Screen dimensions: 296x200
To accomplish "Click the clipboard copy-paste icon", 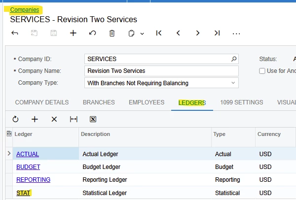I will point(131,33).
